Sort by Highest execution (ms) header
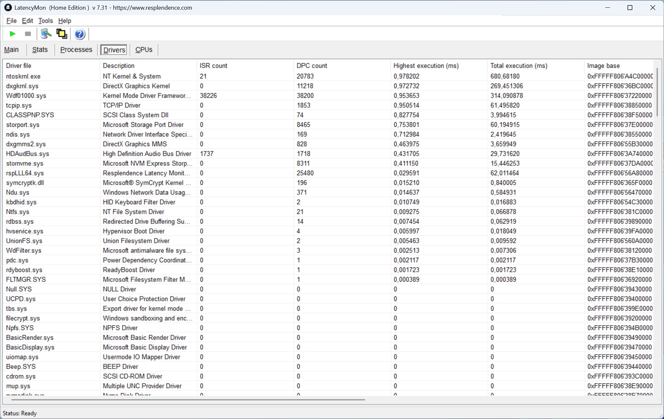This screenshot has width=664, height=419. coord(426,66)
